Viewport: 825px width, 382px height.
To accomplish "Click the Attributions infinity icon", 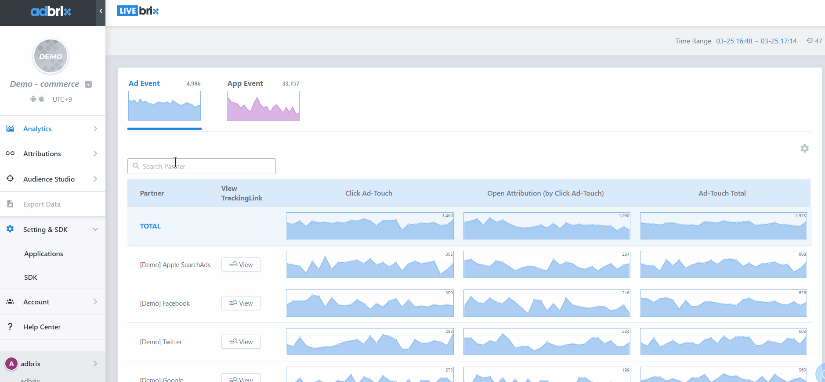I will tap(10, 154).
